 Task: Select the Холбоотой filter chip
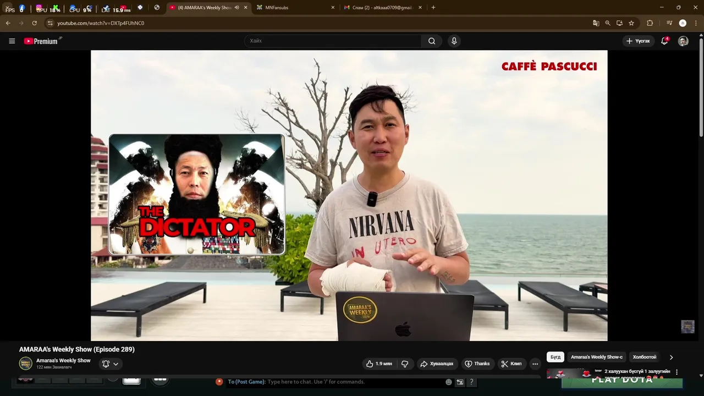(645, 357)
